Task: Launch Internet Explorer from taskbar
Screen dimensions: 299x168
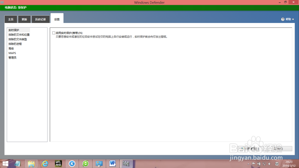Action: click(x=45, y=164)
